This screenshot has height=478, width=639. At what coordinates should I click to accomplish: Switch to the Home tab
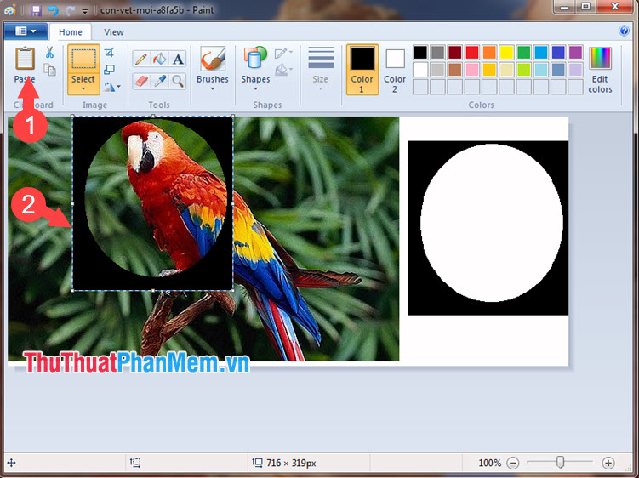coord(70,31)
